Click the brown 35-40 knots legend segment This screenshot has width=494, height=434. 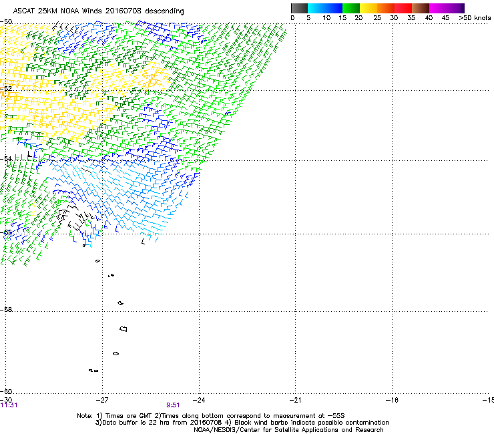pyautogui.click(x=421, y=8)
